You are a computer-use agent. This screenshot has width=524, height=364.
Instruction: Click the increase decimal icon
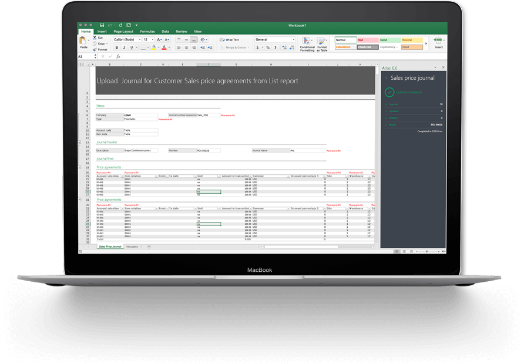pyautogui.click(x=284, y=48)
